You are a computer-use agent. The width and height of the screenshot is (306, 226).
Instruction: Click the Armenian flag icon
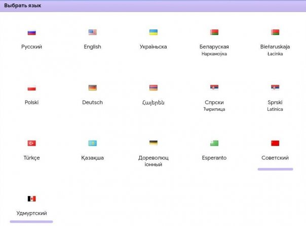tap(154, 88)
